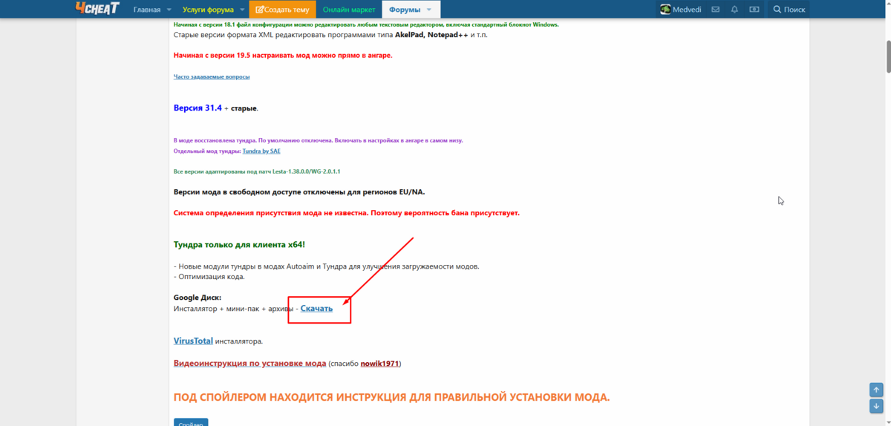Click the Версии мода в свободном доступе line
891x426 pixels.
click(x=299, y=192)
